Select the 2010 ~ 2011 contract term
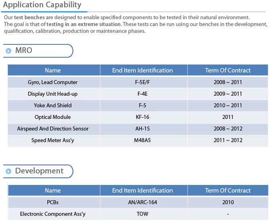The height and width of the screenshot is (221, 269). point(228,106)
